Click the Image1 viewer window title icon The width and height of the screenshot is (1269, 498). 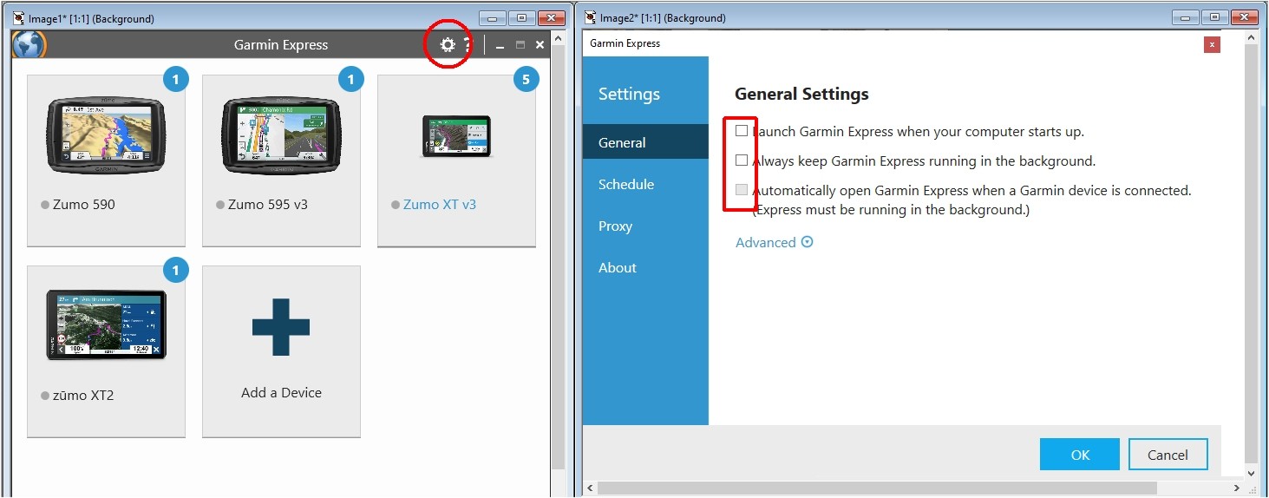click(18, 17)
